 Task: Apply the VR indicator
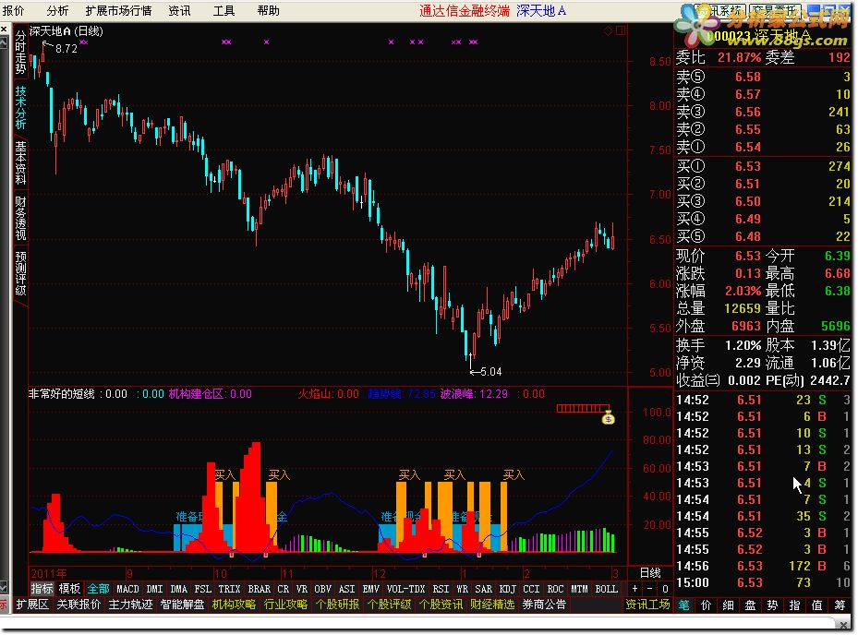point(301,589)
